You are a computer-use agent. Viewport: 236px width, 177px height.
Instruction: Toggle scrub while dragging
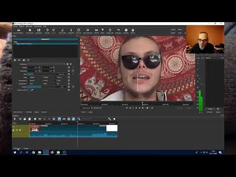tap(64, 119)
